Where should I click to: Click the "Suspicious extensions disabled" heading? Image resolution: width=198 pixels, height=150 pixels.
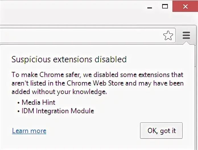pyautogui.click(x=69, y=59)
